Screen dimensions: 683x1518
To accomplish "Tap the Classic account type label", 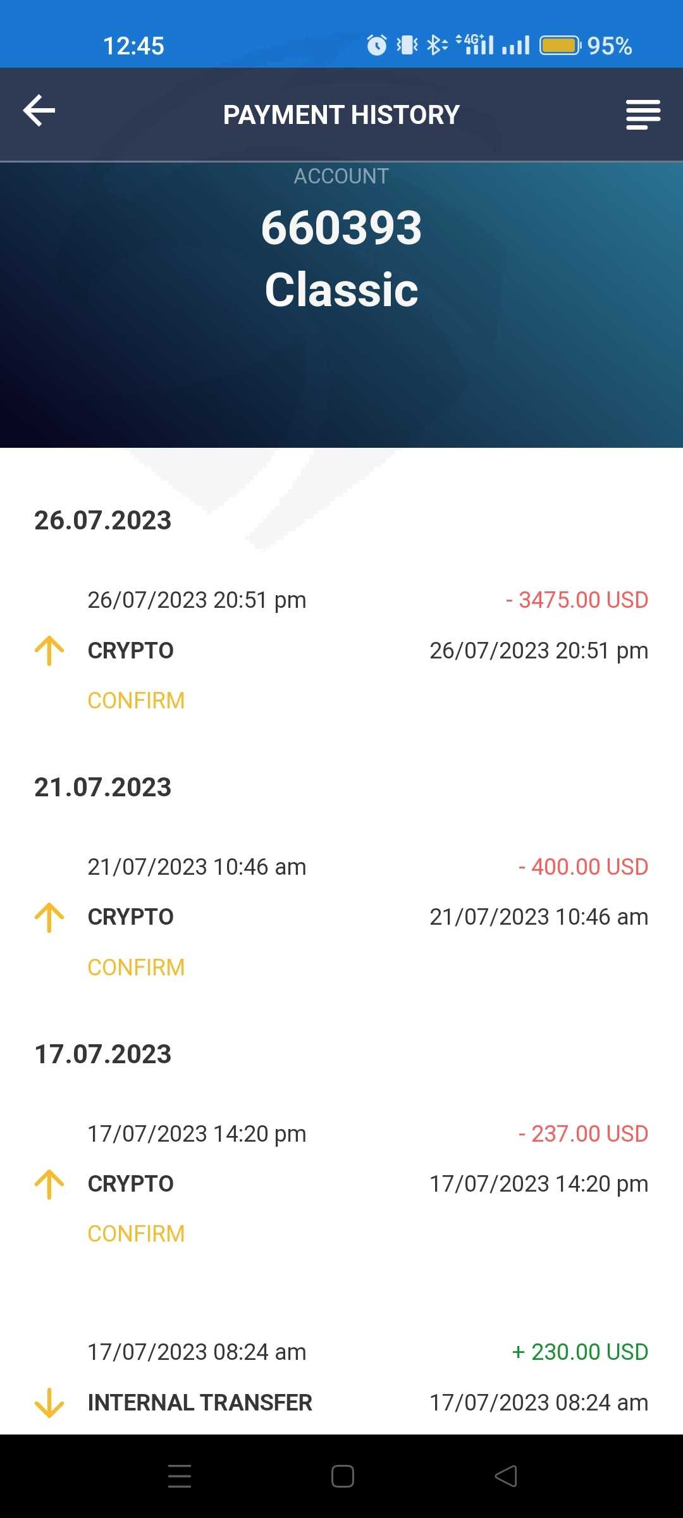I will tap(341, 290).
